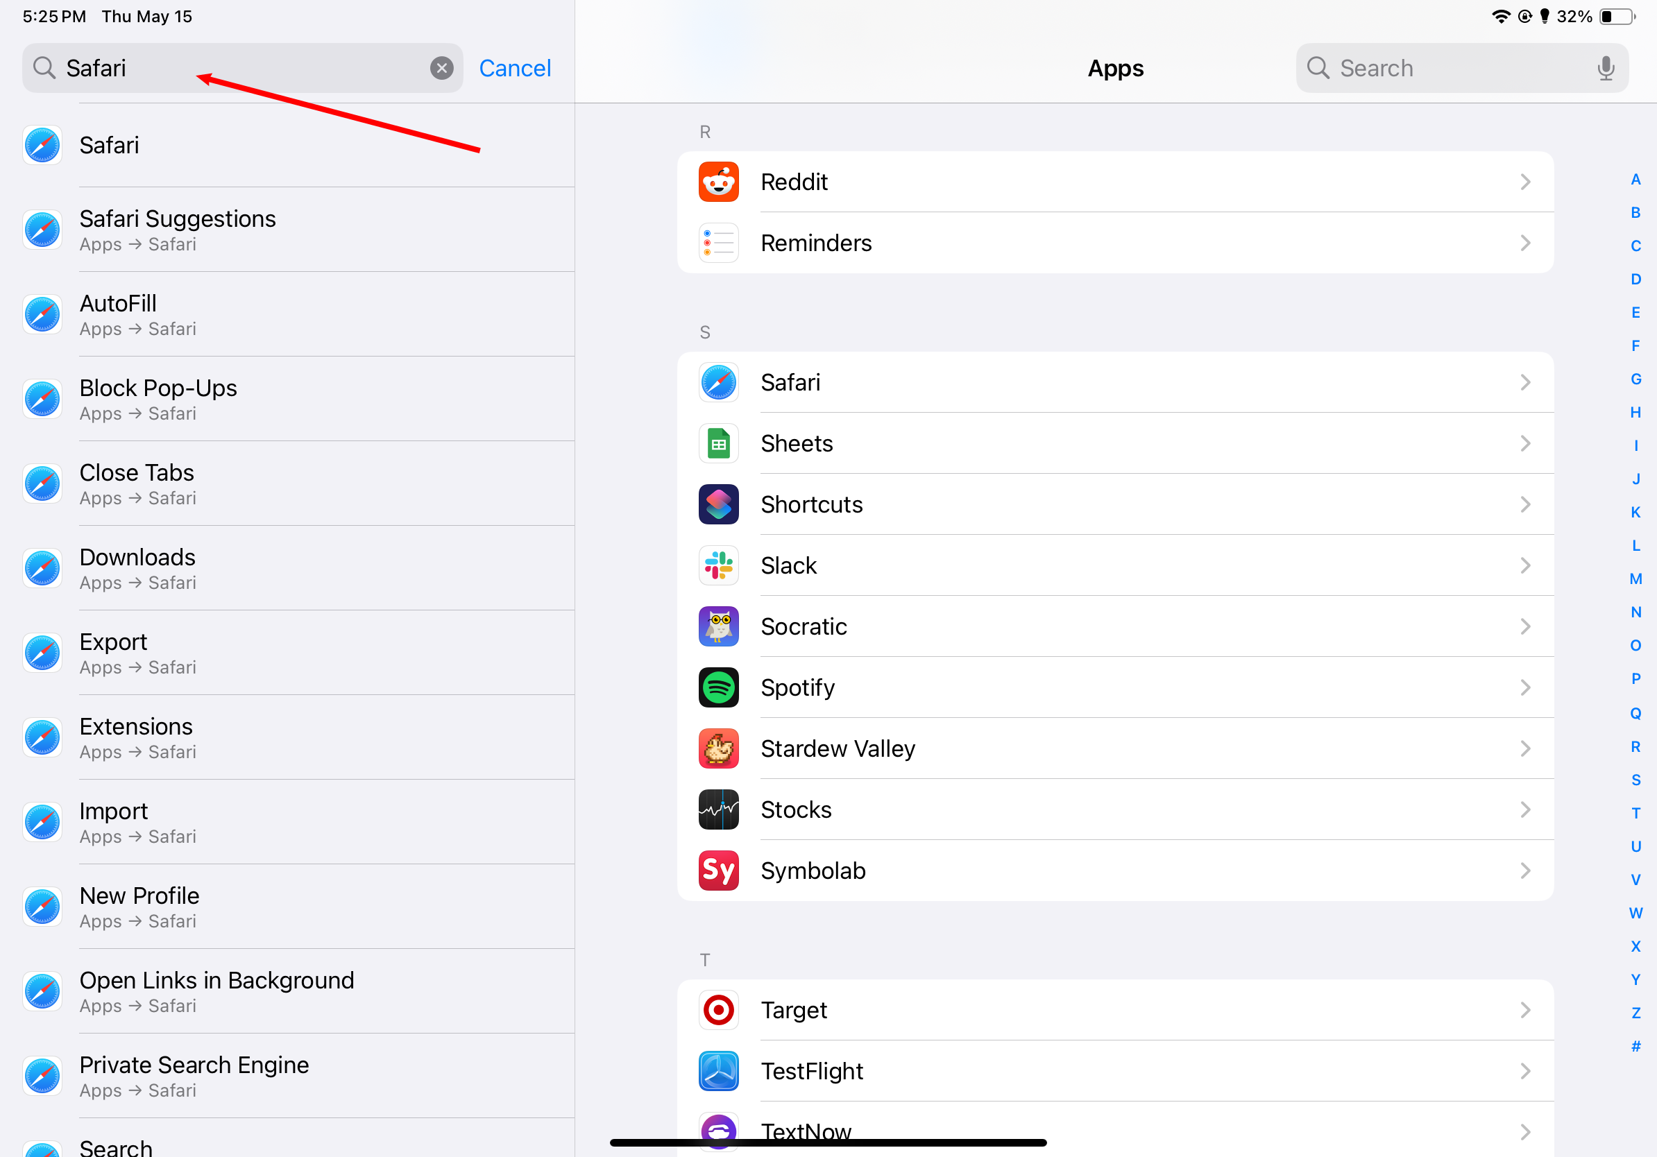The image size is (1657, 1157).
Task: Select Open Links in Background result
Action: (x=287, y=992)
